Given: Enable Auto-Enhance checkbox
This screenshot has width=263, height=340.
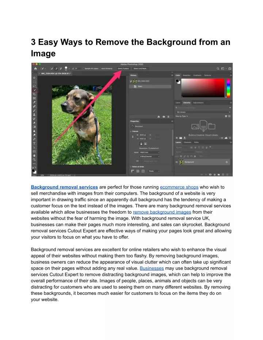Looking at the screenshot, I should coord(100,69).
